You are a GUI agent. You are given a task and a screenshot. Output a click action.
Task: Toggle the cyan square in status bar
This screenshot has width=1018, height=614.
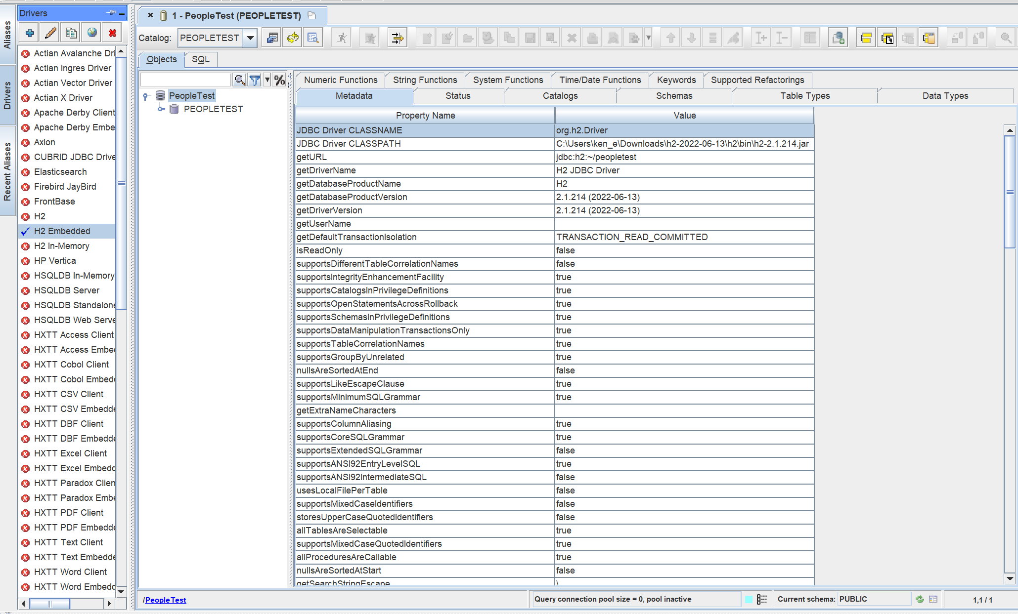749,599
